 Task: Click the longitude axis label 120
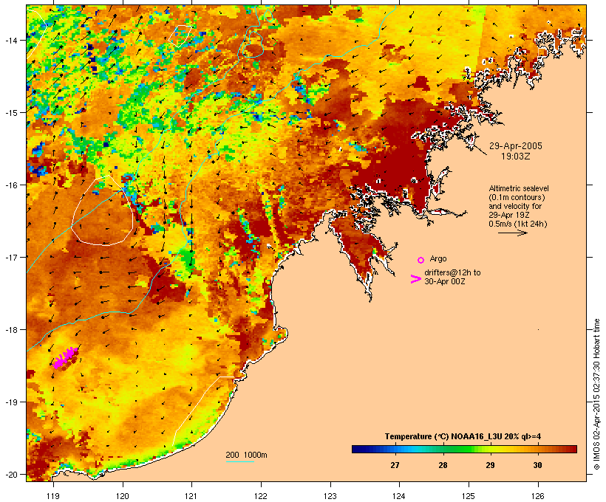[x=123, y=496]
